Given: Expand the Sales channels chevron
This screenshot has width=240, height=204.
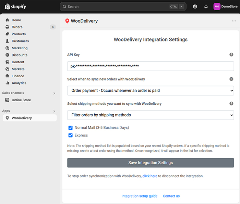Looking at the screenshot, I should pyautogui.click(x=54, y=93).
